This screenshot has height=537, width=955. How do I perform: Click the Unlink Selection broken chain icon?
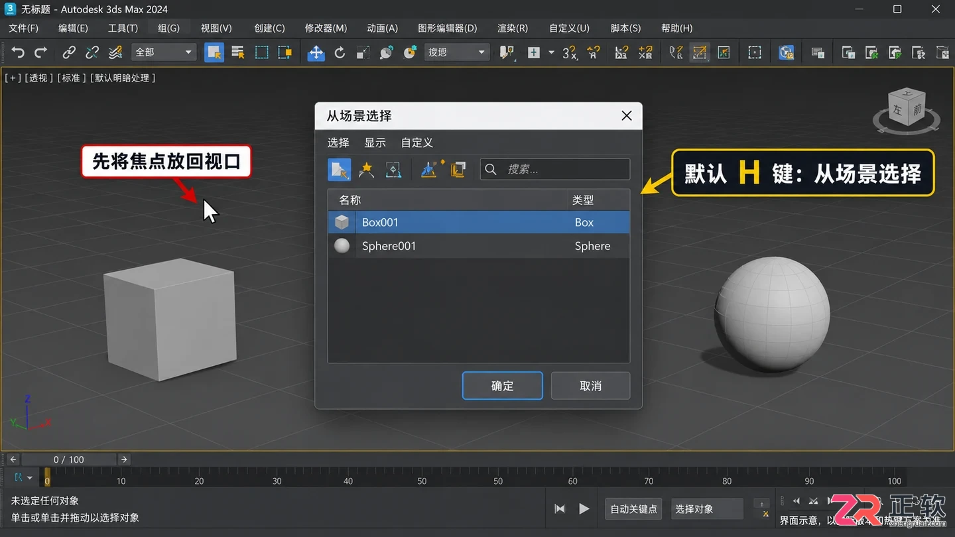92,52
